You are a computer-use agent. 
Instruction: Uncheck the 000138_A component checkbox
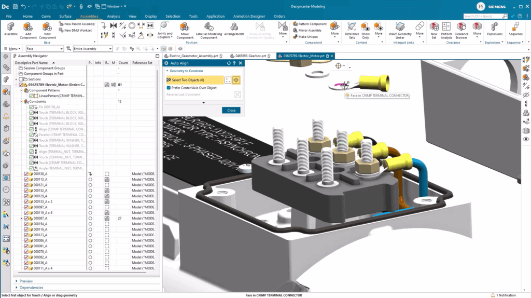click(x=26, y=174)
